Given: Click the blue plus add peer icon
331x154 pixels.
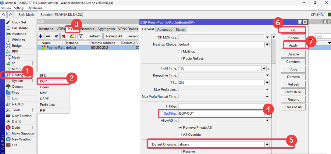Looking at the screenshot, I should (41, 36).
